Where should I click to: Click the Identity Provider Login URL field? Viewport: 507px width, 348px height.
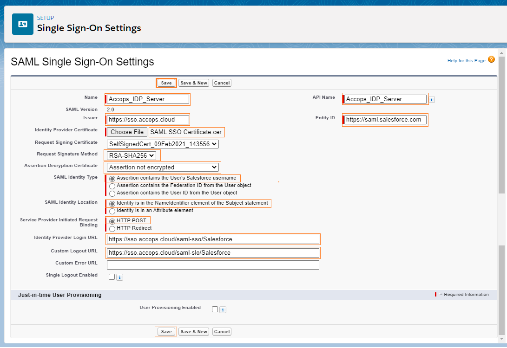click(213, 239)
